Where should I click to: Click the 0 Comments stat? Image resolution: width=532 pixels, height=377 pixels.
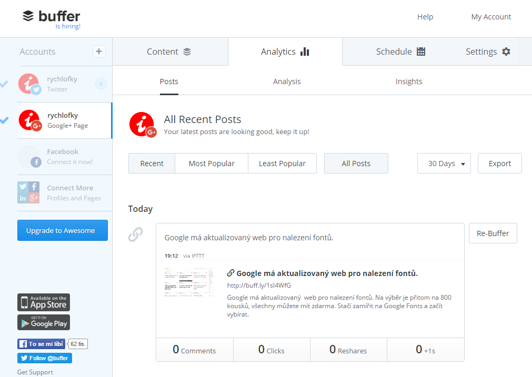click(194, 350)
